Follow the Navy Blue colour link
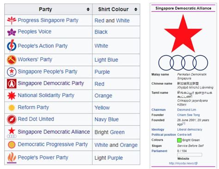Viewport: 219px width, 169px height. [107, 119]
